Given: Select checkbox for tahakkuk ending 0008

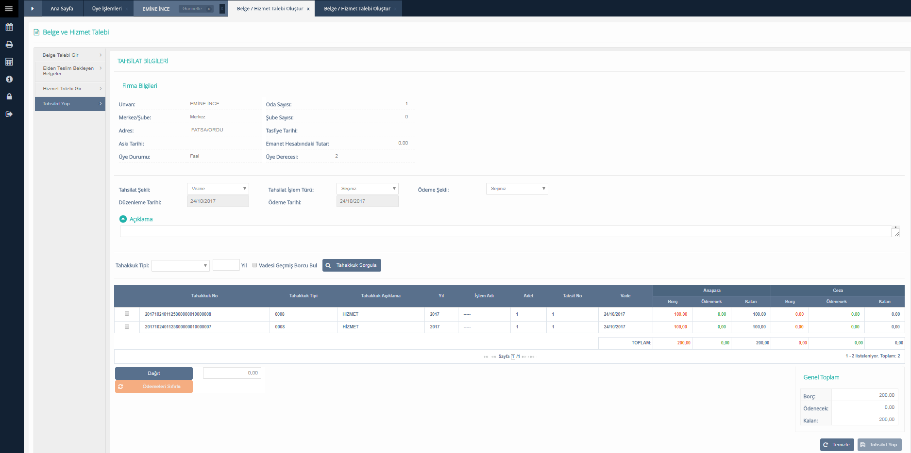Looking at the screenshot, I should click(x=127, y=314).
